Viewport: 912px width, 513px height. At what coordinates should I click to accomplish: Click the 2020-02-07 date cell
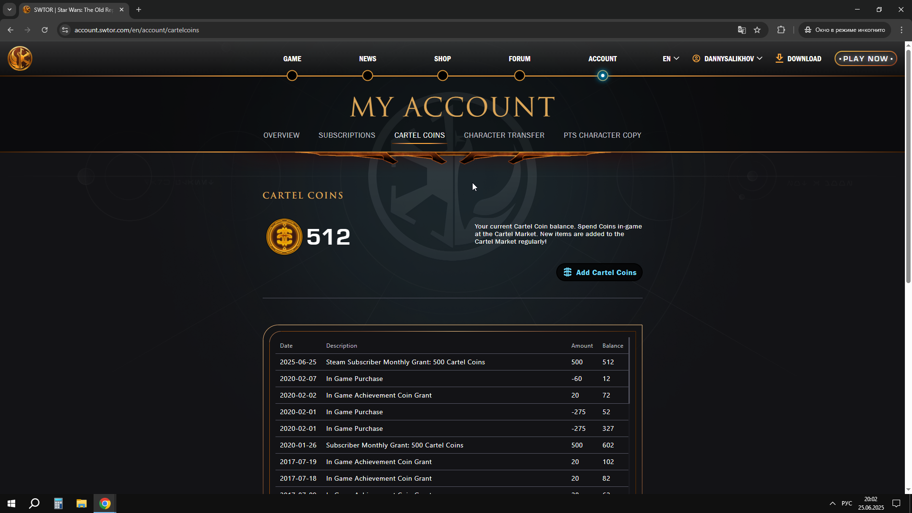click(298, 379)
